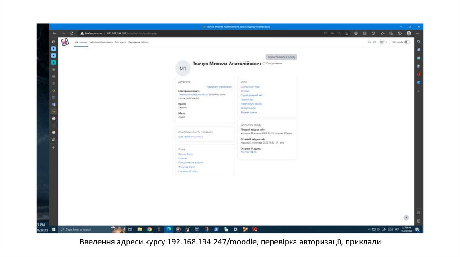The width and height of the screenshot is (460, 257).
Task: Switch to 'Інформаційна панель' tab
Action: coord(101,42)
